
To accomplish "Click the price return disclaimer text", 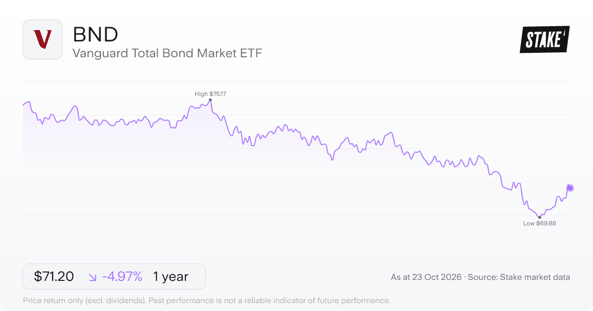I will point(207,300).
